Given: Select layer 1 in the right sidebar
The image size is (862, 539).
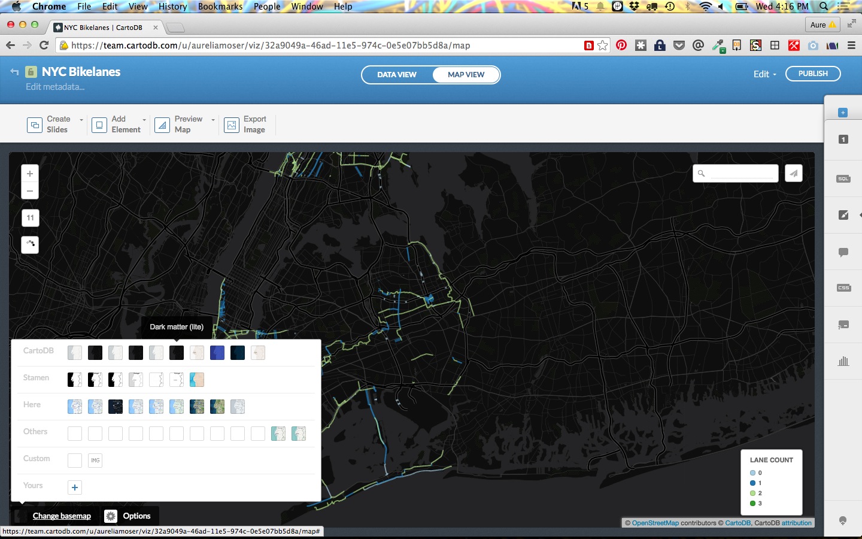Looking at the screenshot, I should point(843,140).
